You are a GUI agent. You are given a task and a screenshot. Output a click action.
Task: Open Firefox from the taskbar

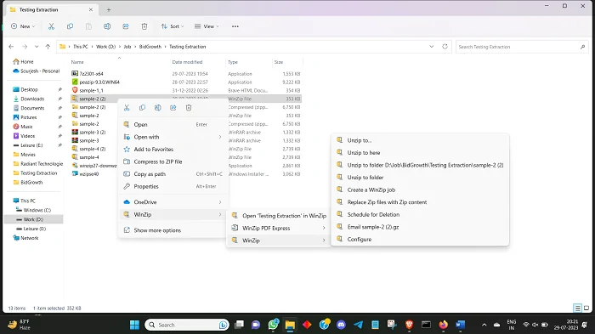click(x=443, y=325)
